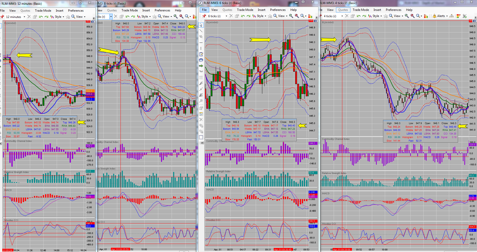Select Commodity Channel Index label in 12 minutes chart
This screenshot has height=252, width=477.
coord(18,141)
